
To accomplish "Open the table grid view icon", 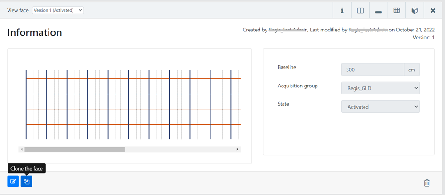I will pyautogui.click(x=397, y=10).
